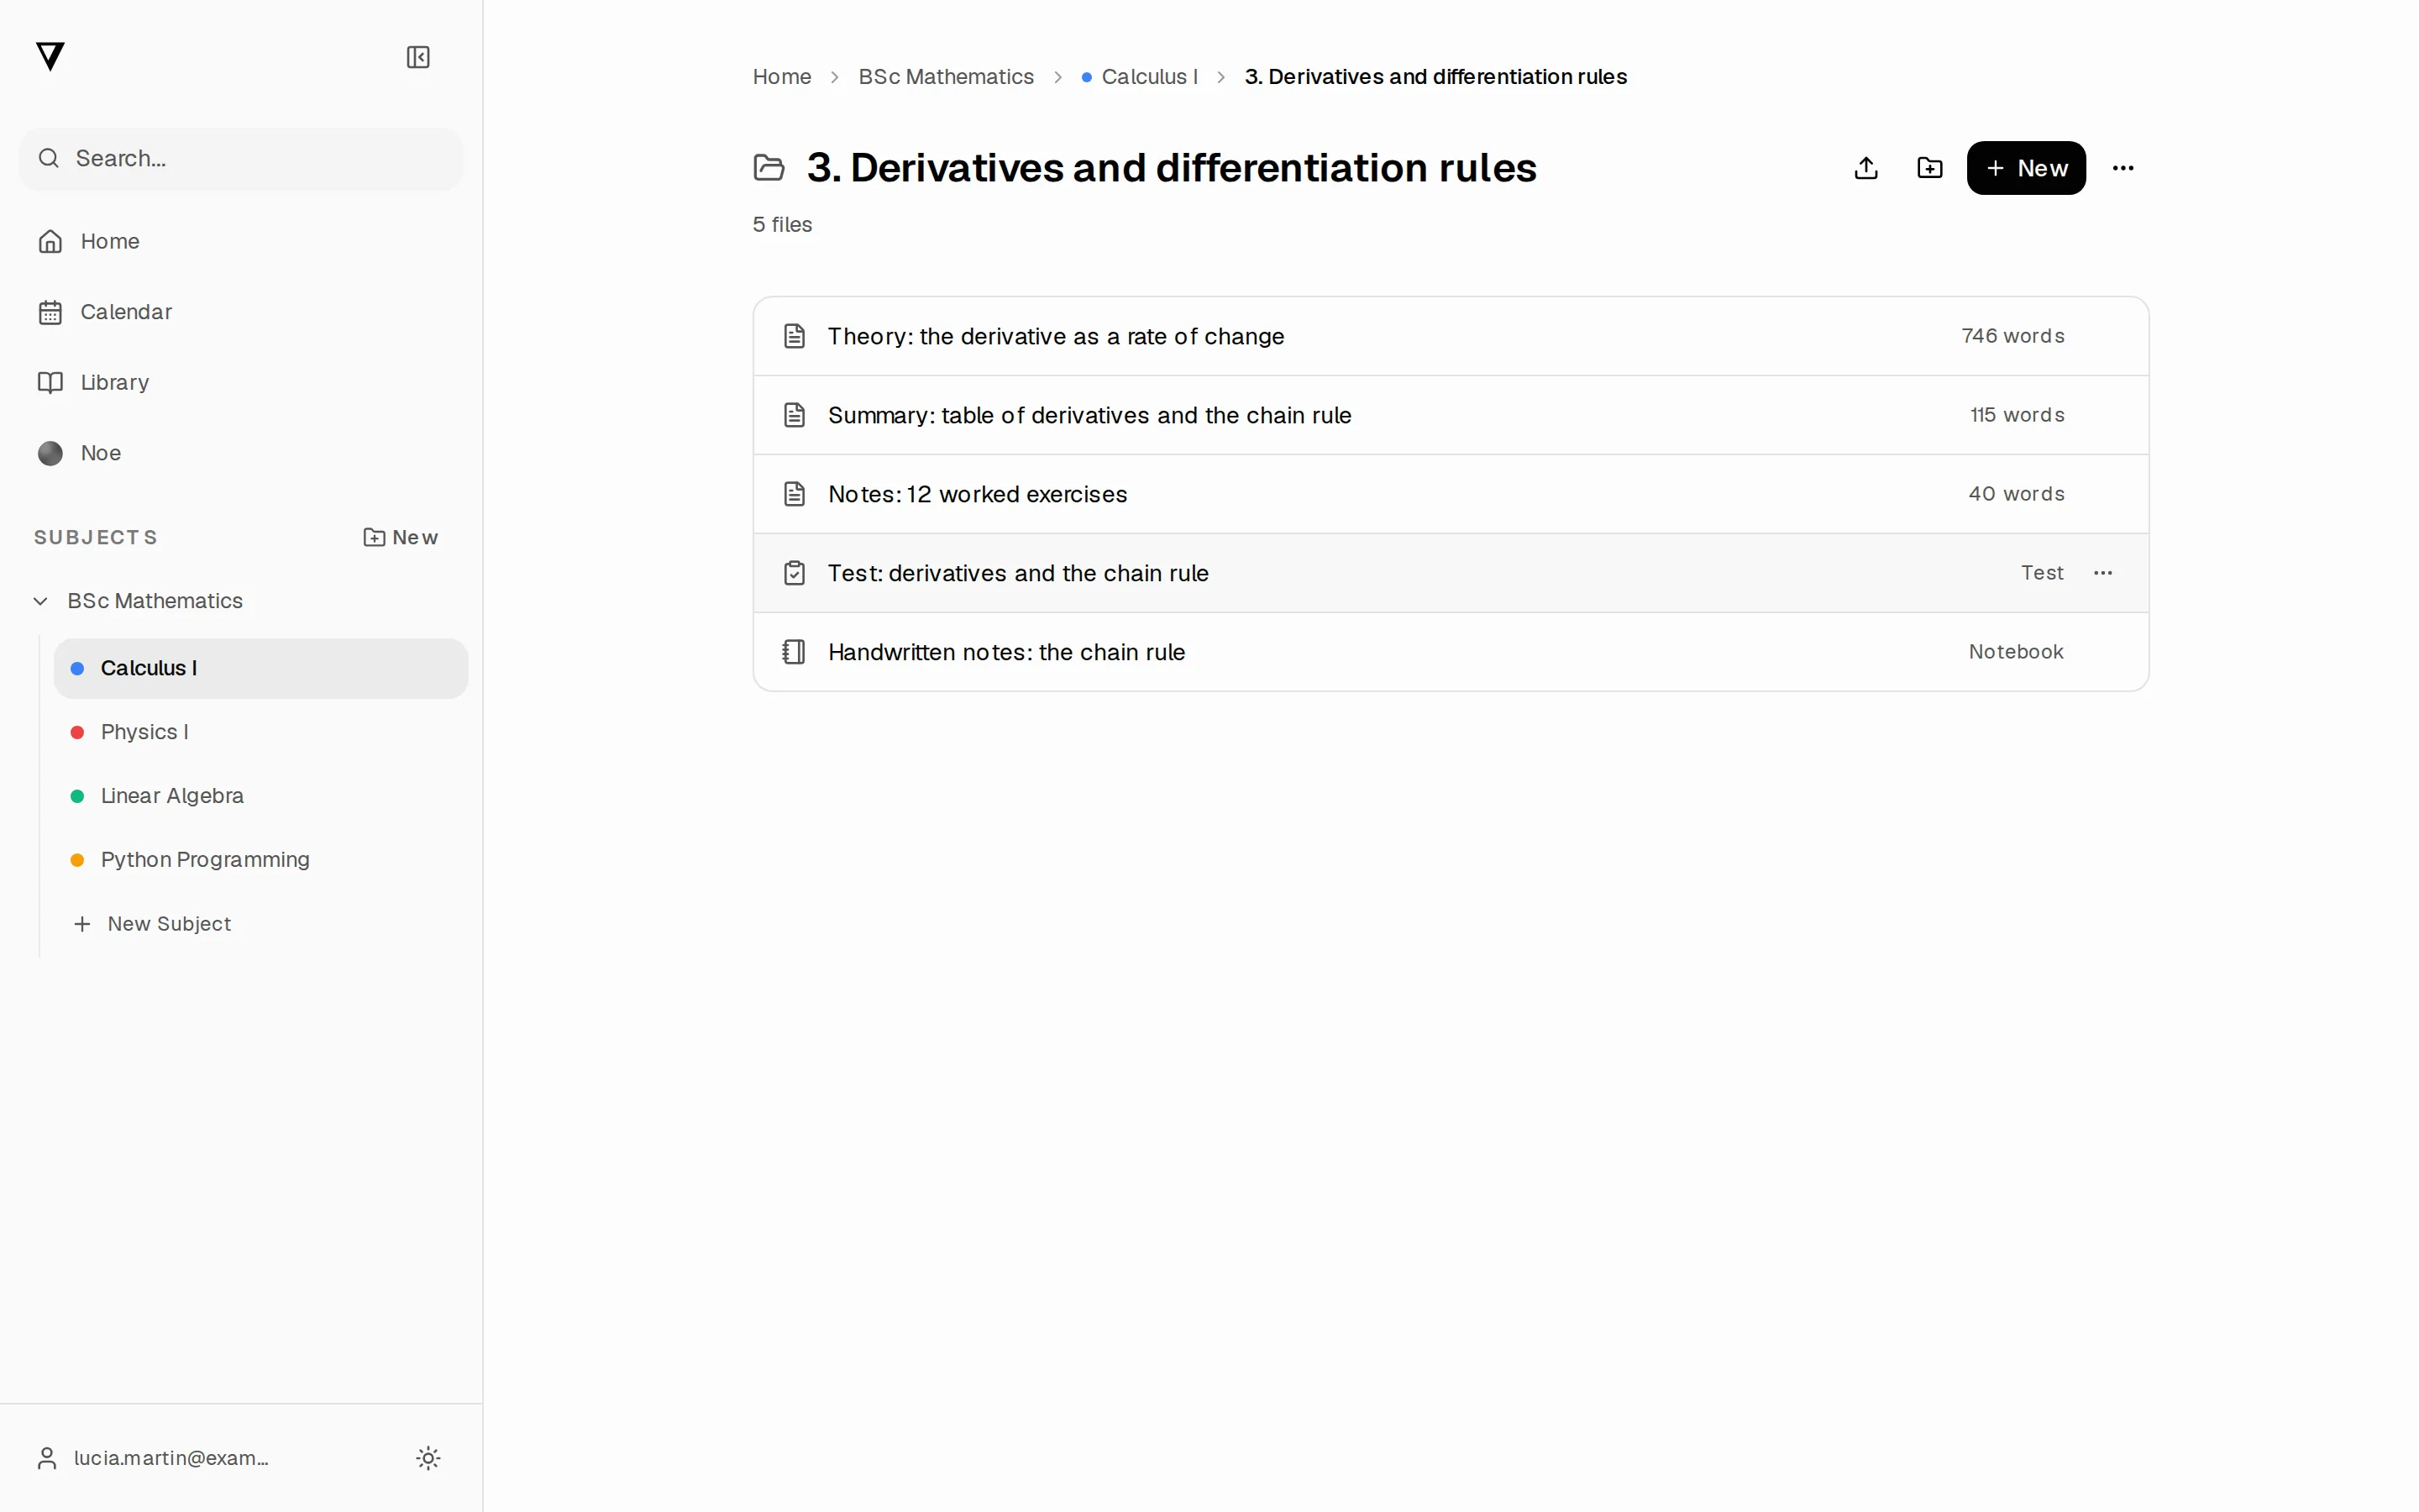
Task: Click the Summary document icon
Action: (x=794, y=415)
